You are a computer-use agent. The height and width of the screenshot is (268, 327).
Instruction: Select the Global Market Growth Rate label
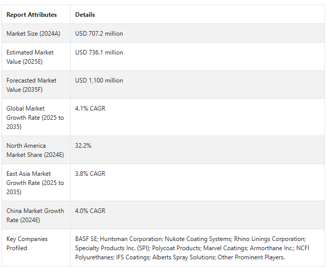coord(35,117)
